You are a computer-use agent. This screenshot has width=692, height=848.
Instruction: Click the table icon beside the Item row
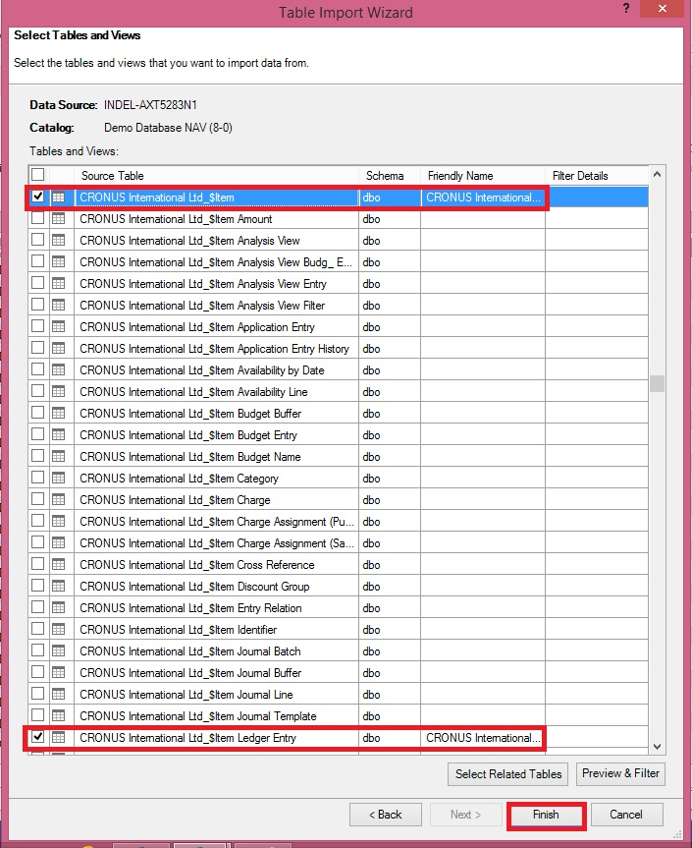[58, 198]
